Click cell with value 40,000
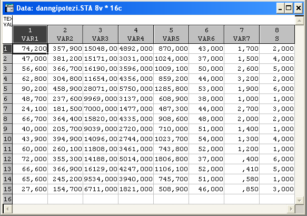The height and width of the screenshot is (216, 307). 30,129
